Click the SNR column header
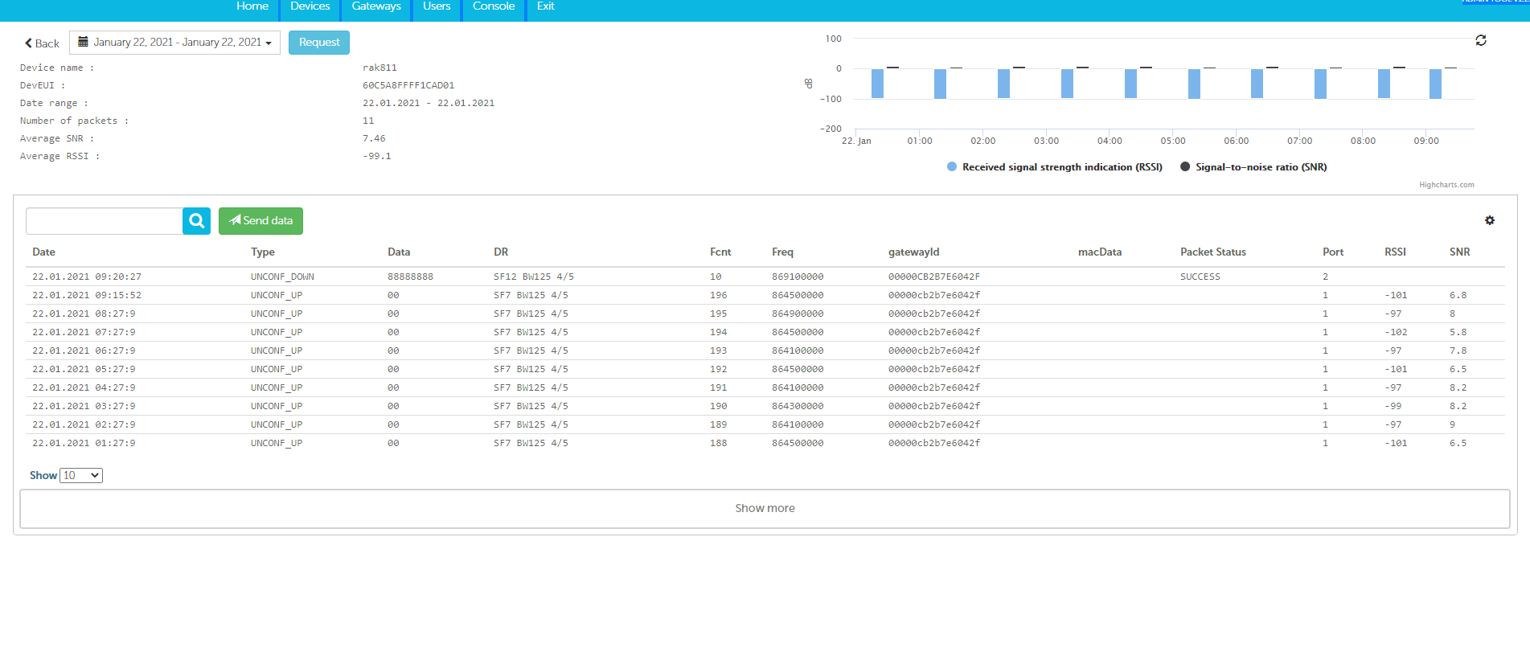The image size is (1530, 660). click(x=1460, y=252)
